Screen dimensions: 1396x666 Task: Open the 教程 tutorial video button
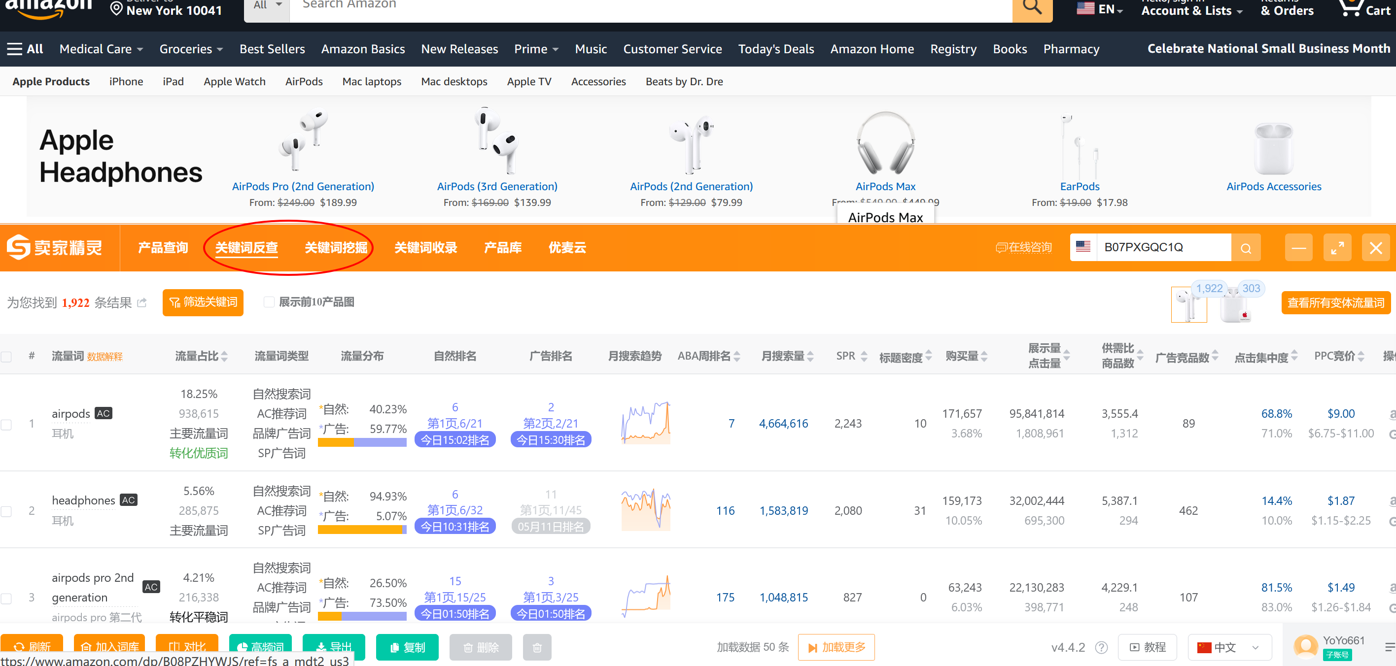1147,647
